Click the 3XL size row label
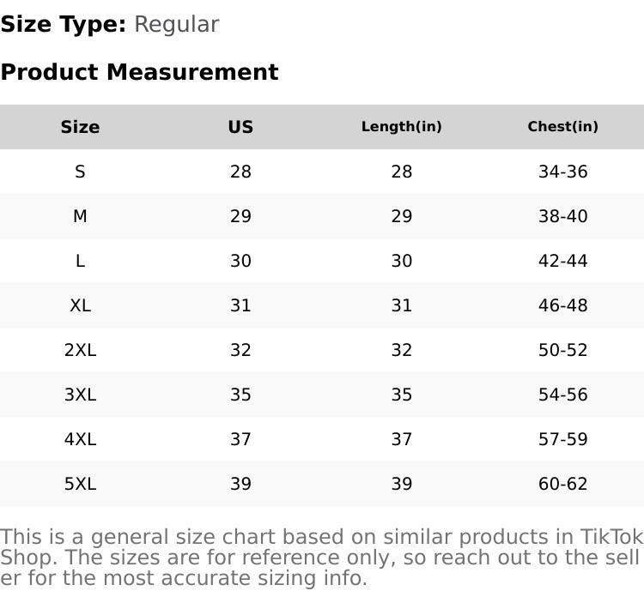 click(x=80, y=395)
